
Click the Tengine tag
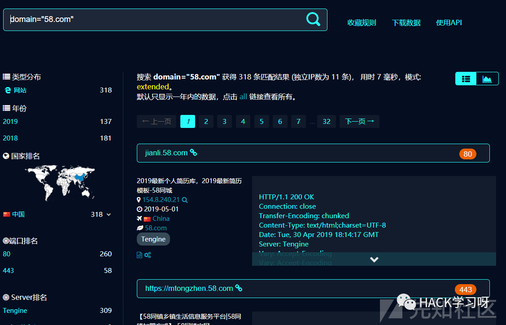(153, 239)
